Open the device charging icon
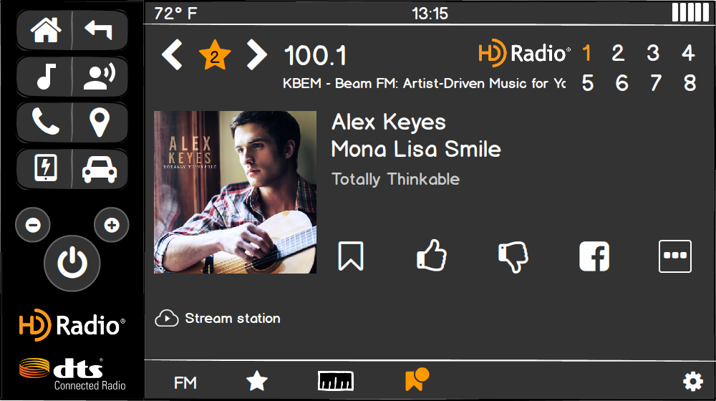 (x=45, y=168)
